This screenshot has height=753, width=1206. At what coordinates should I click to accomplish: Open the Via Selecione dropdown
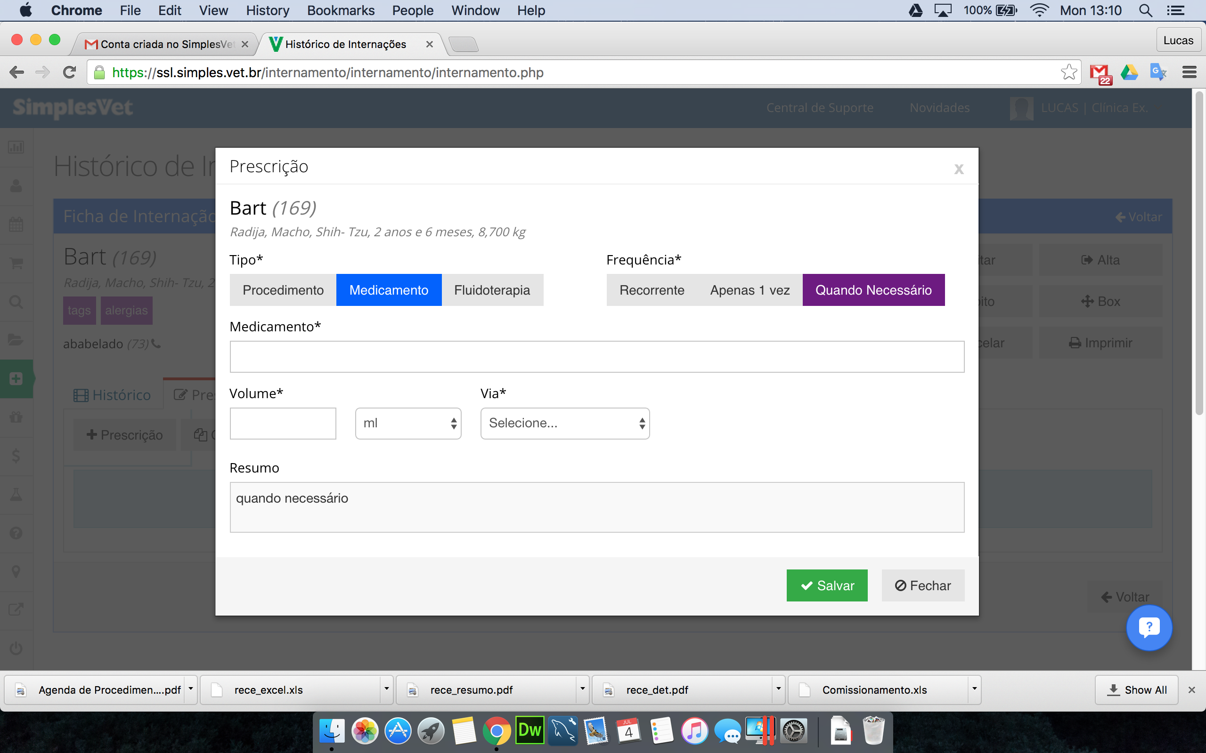point(565,423)
